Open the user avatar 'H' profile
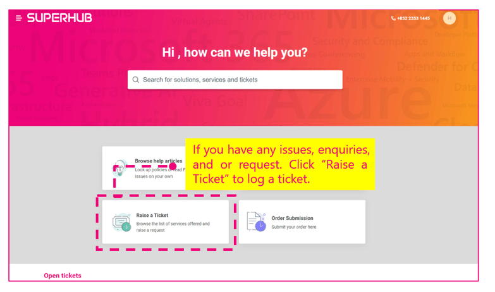The height and width of the screenshot is (292, 495). pos(449,18)
